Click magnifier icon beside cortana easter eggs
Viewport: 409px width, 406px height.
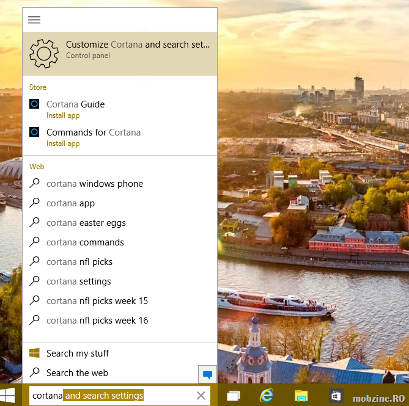(x=34, y=222)
